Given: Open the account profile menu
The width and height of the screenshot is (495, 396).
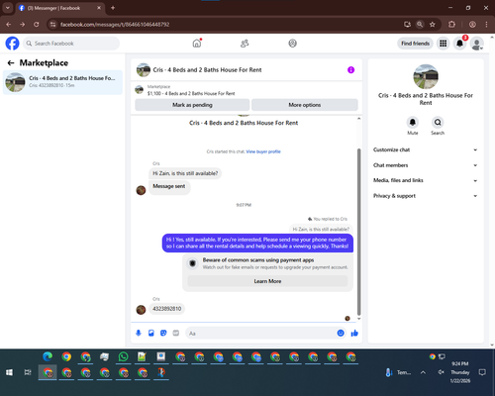Looking at the screenshot, I should pyautogui.click(x=476, y=44).
